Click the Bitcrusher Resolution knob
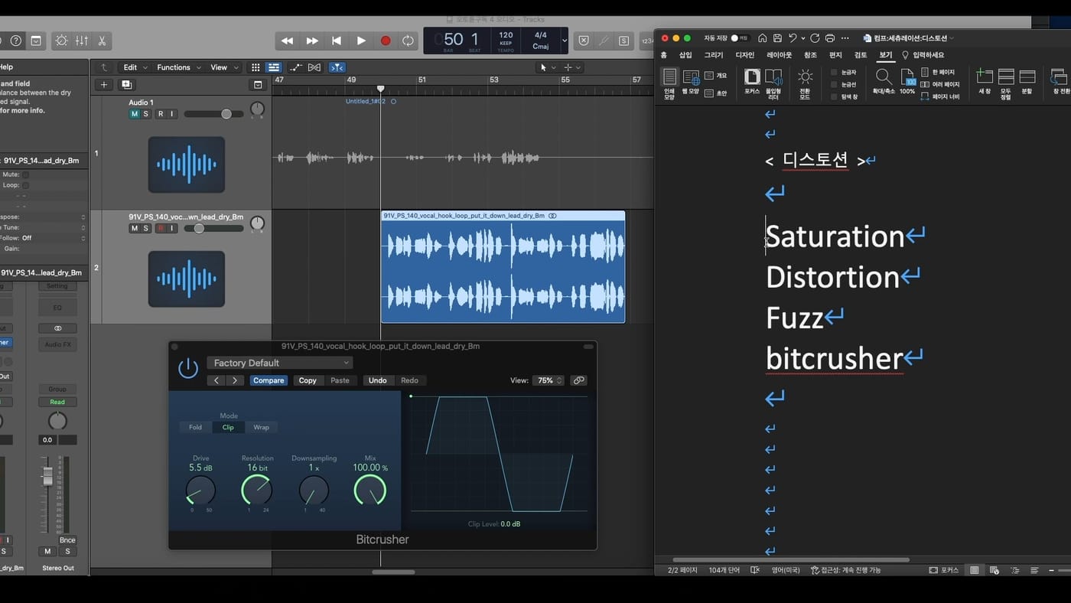The width and height of the screenshot is (1071, 603). pyautogui.click(x=257, y=491)
